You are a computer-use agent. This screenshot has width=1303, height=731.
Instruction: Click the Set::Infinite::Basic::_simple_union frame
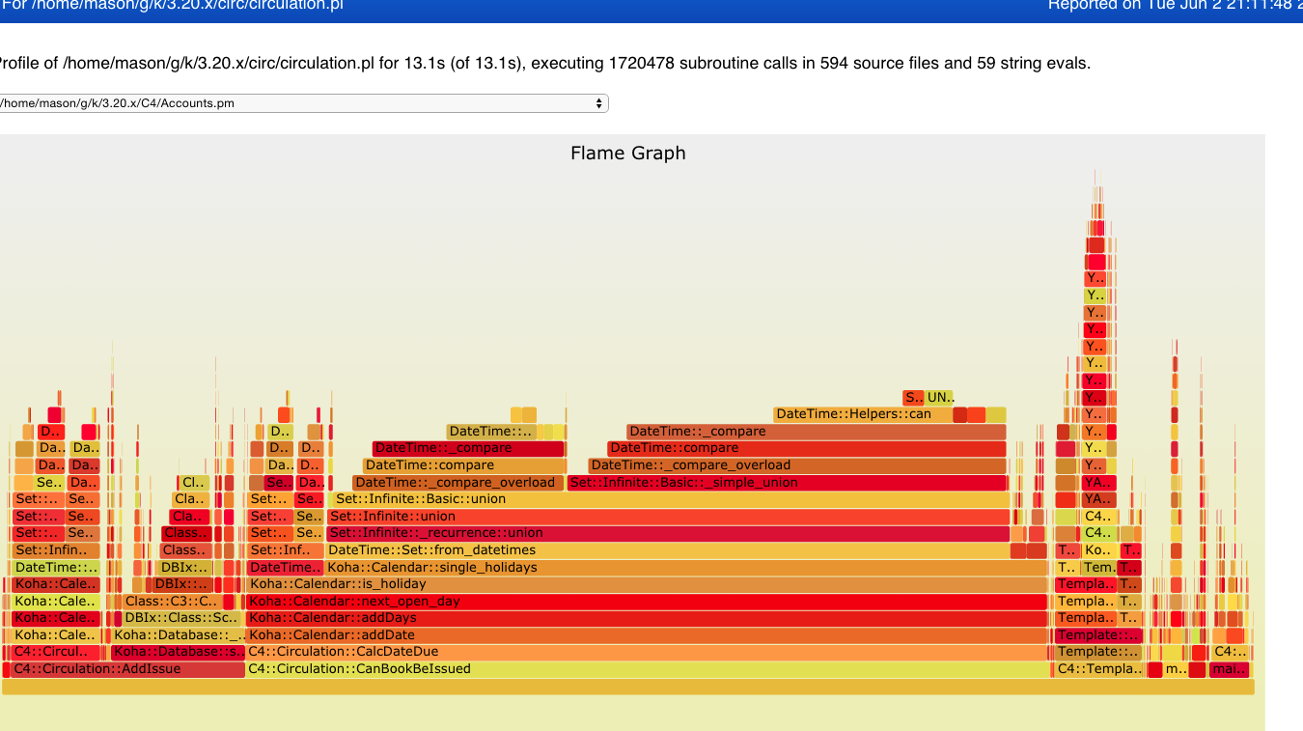point(787,483)
